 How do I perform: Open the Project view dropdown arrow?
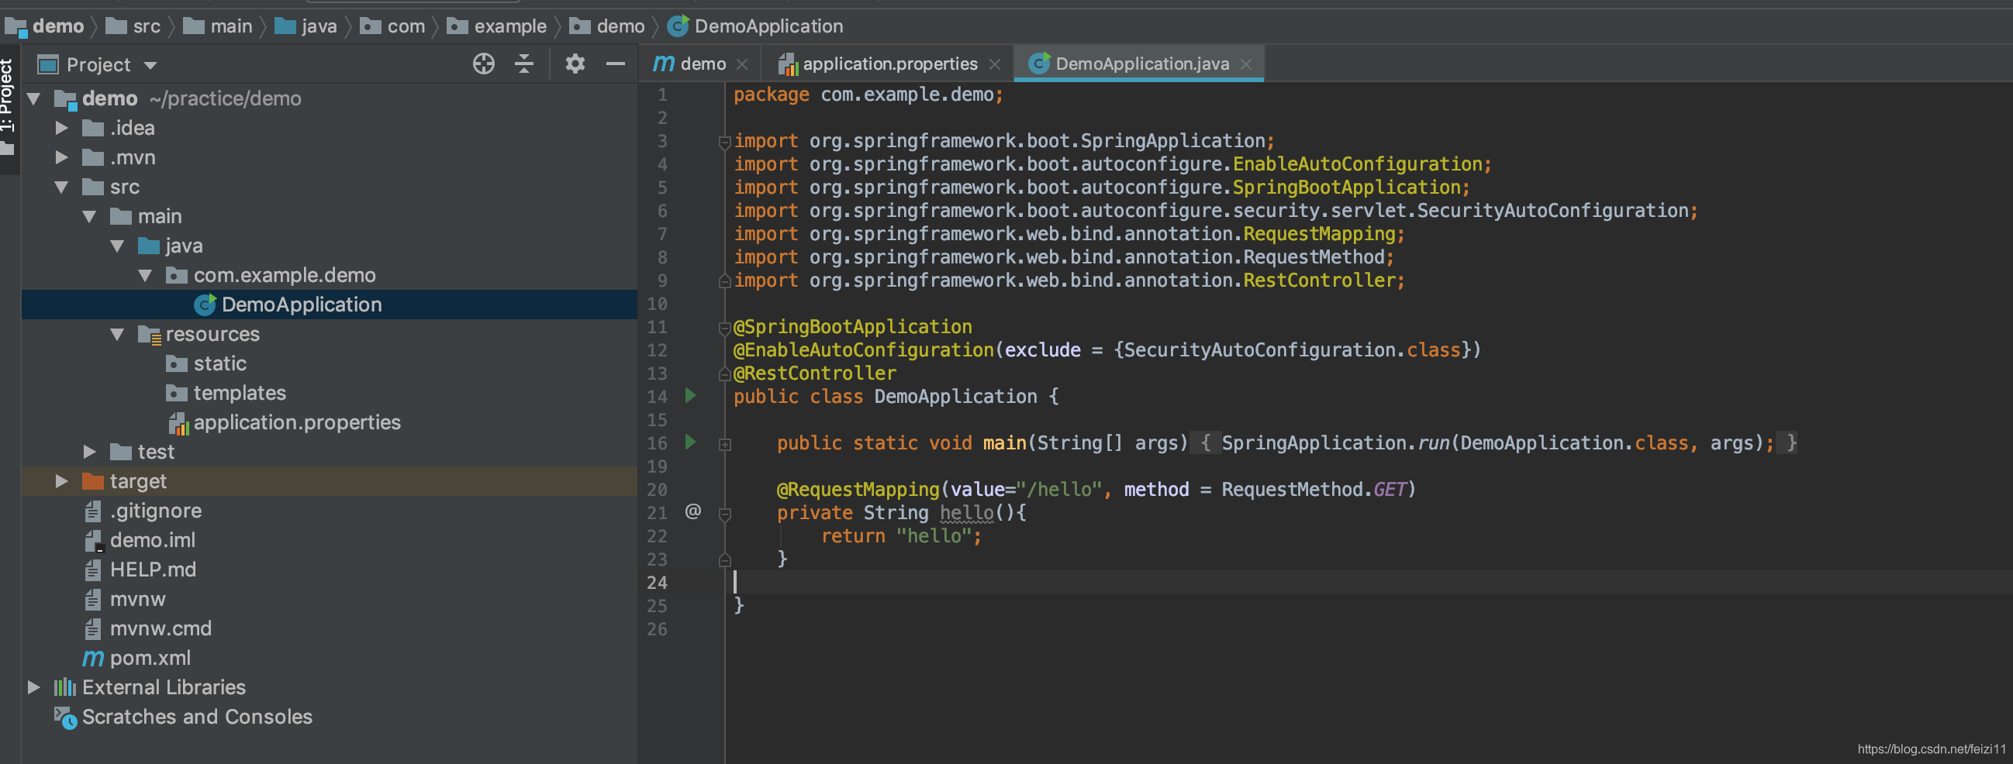(150, 65)
